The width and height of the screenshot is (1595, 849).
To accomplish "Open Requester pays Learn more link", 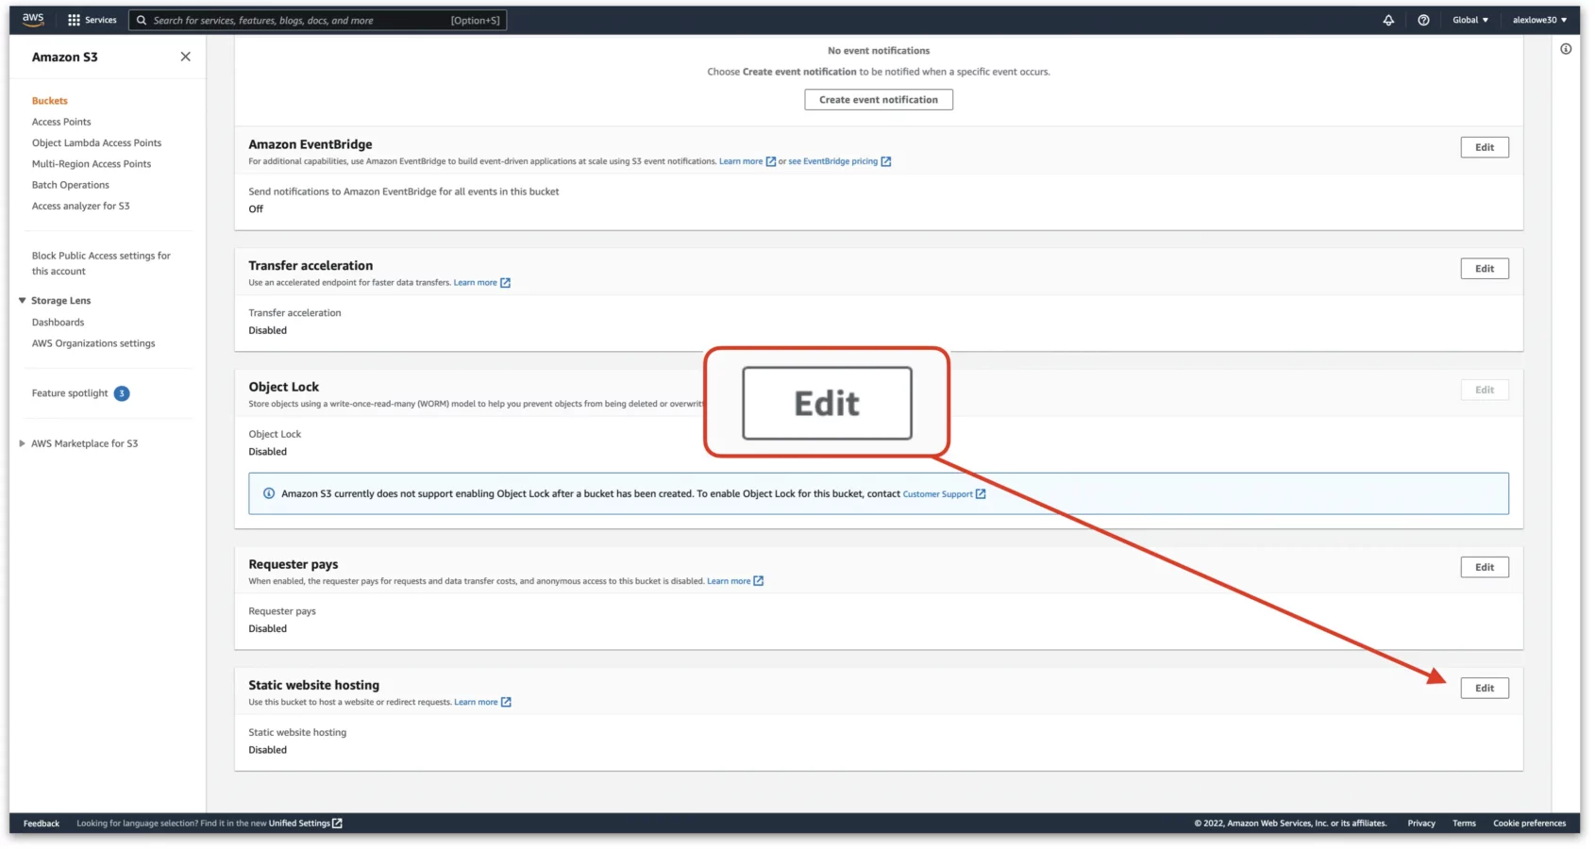I will coord(729,581).
